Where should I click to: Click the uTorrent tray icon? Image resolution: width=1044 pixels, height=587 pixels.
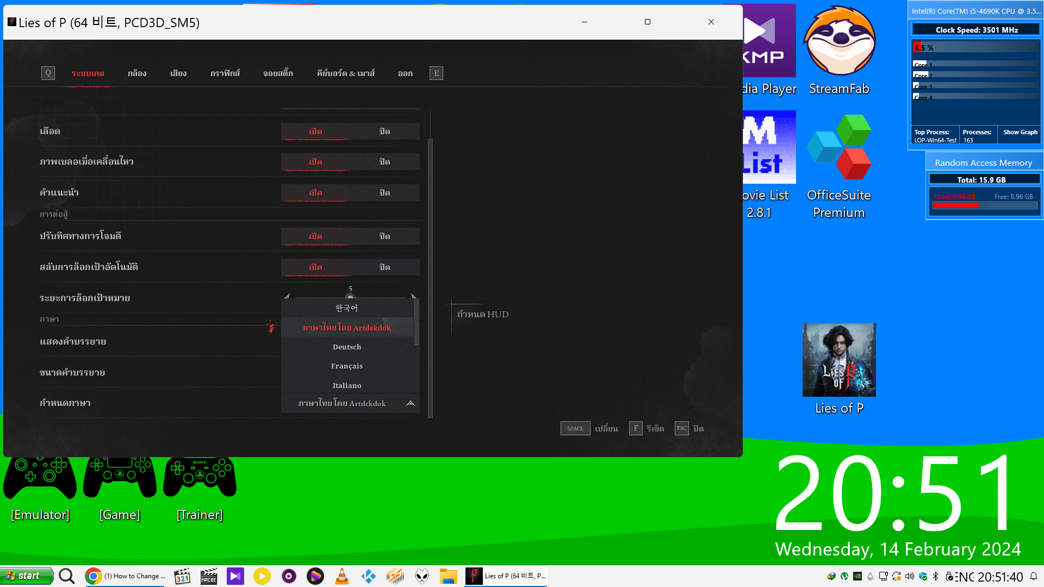point(844,576)
